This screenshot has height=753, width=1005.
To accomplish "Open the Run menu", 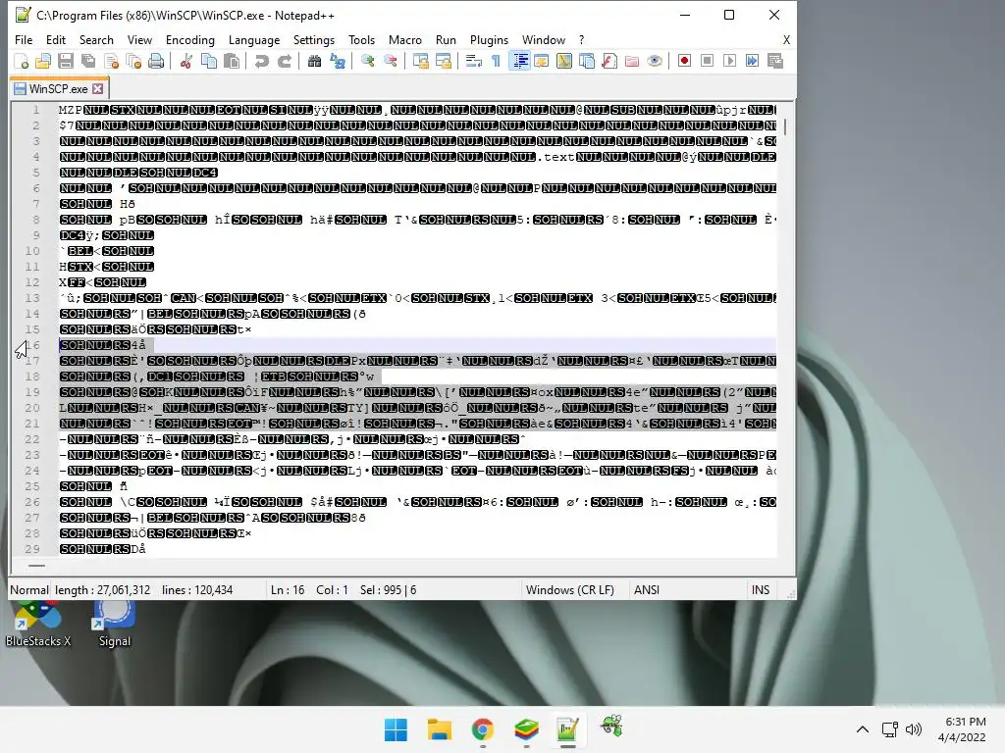I will click(446, 39).
